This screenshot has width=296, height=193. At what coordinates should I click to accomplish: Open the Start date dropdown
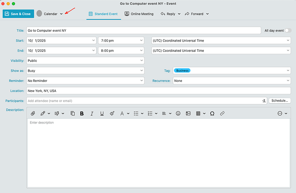coord(94,40)
